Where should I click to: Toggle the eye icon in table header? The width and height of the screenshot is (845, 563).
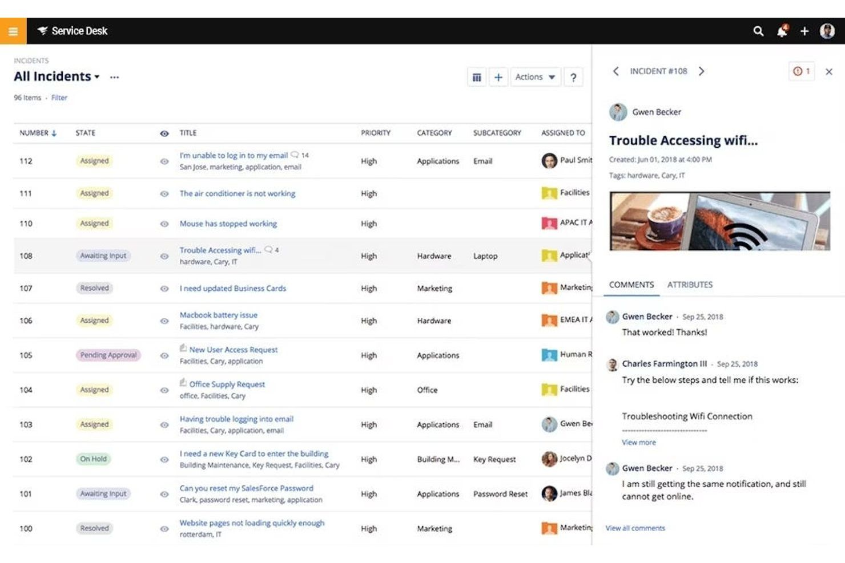164,132
